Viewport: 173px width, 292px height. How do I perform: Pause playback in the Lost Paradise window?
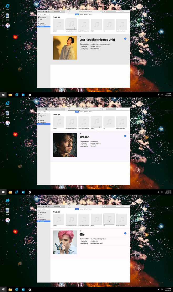46,12
